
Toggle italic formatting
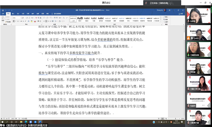tap(16, 21)
